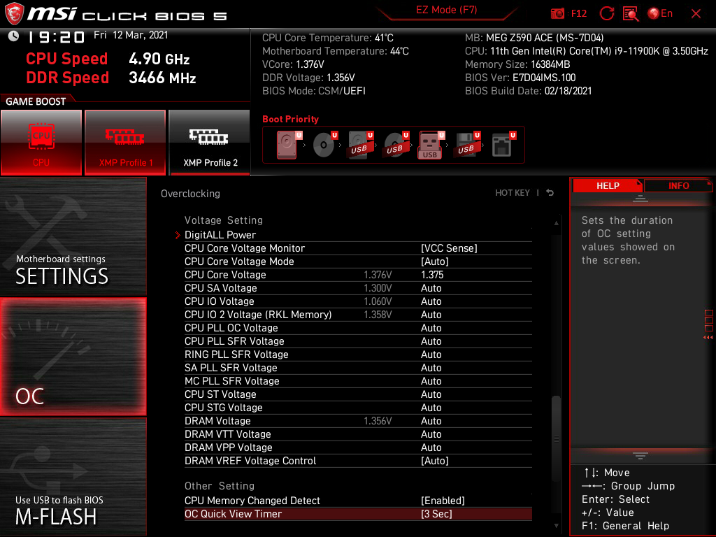Switch to the HELP tab
Viewport: 716px width, 537px height.
tap(608, 186)
